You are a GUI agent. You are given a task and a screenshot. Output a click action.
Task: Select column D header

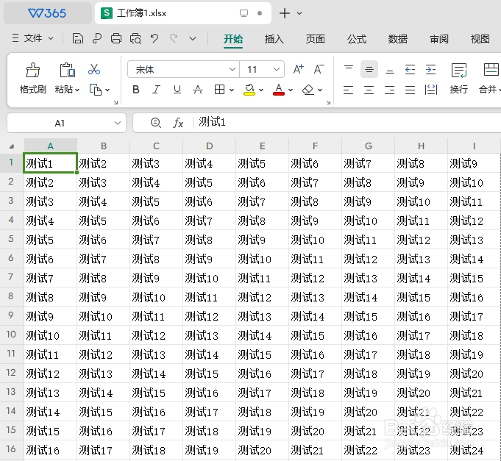(209, 146)
